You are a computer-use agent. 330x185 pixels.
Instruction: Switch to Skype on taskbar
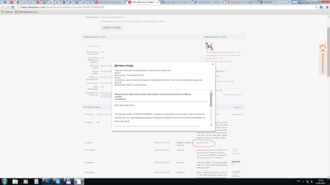(58, 181)
